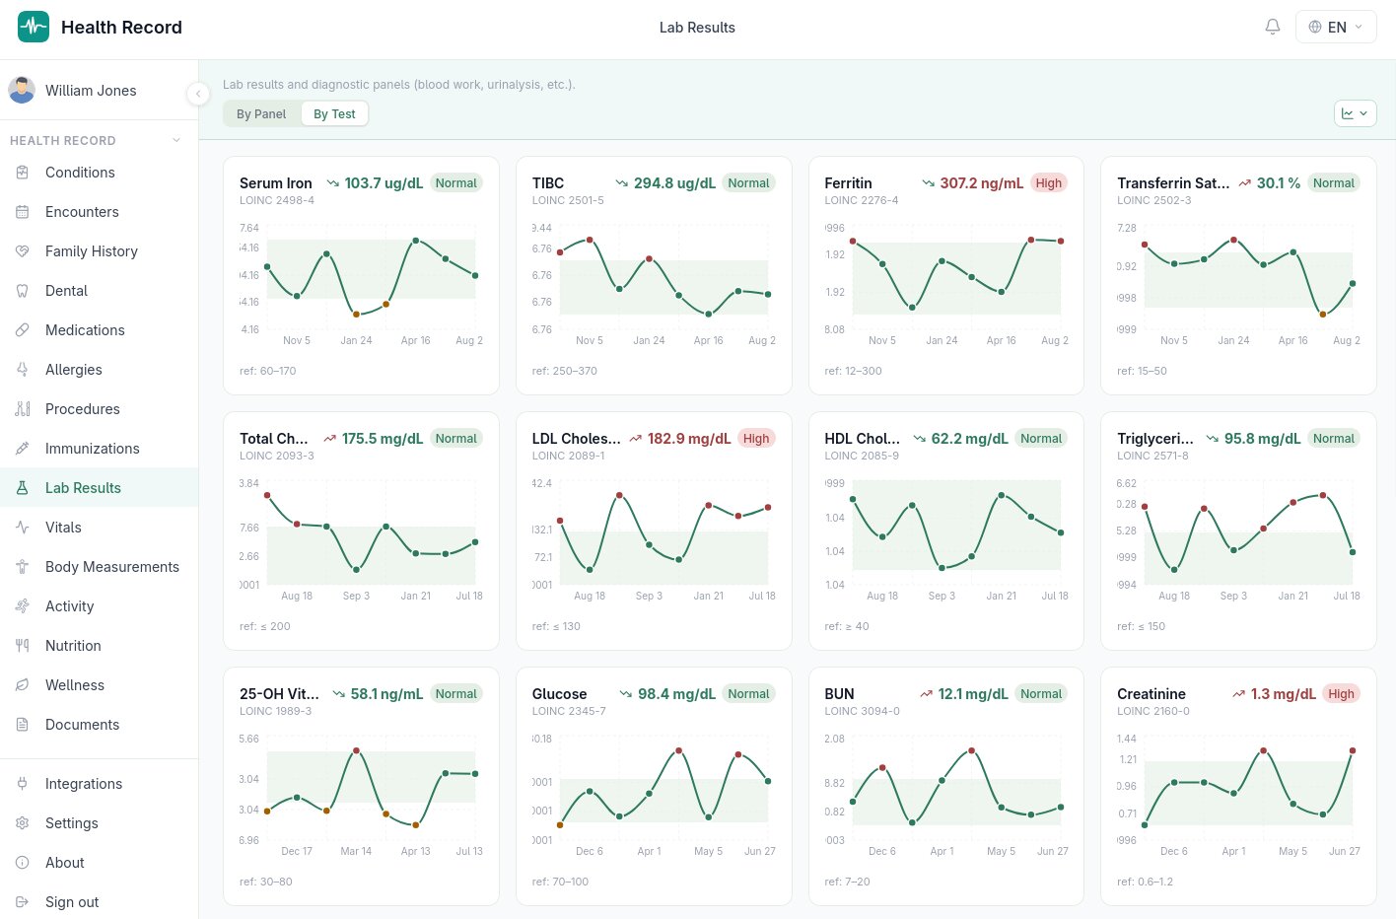Click the Family History heart icon
Viewport: 1396px width, 919px height.
(x=23, y=251)
